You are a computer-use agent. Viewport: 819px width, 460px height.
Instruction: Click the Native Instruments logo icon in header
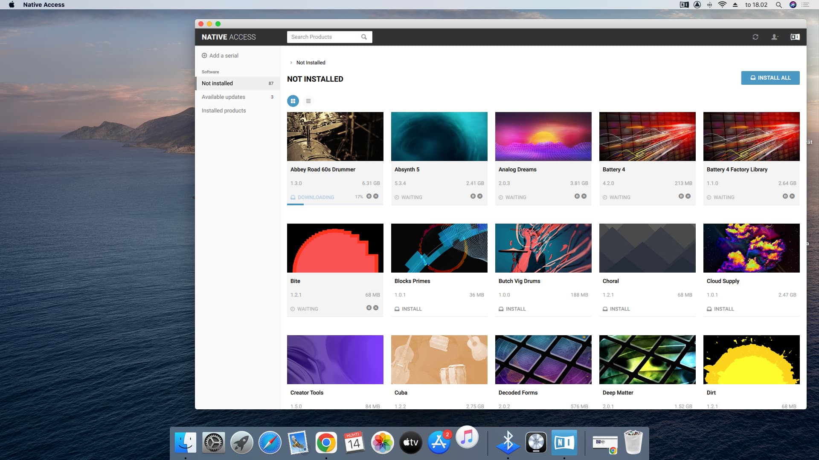pos(795,37)
